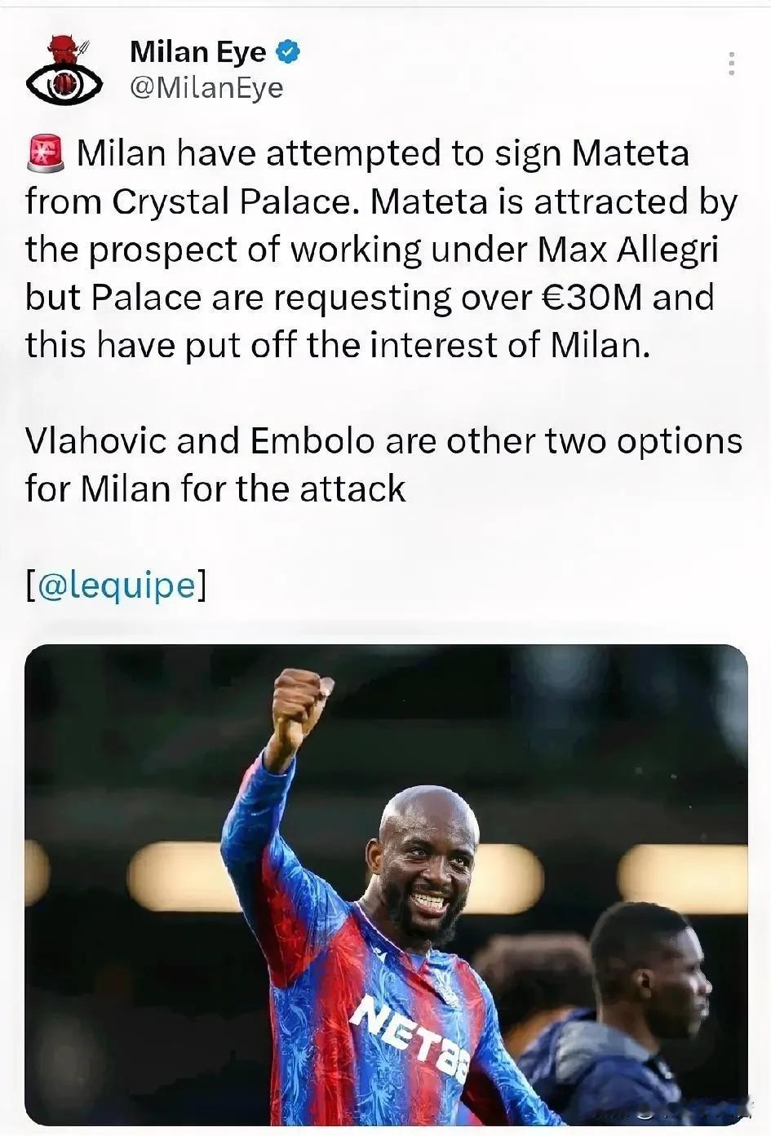This screenshot has height=1136, width=771.
Task: Click the closing bracket after lequipe
Action: point(202,585)
